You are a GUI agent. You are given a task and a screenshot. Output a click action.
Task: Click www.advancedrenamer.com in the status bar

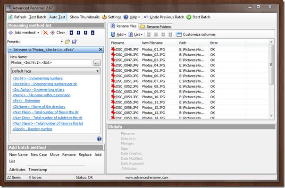click(147, 178)
